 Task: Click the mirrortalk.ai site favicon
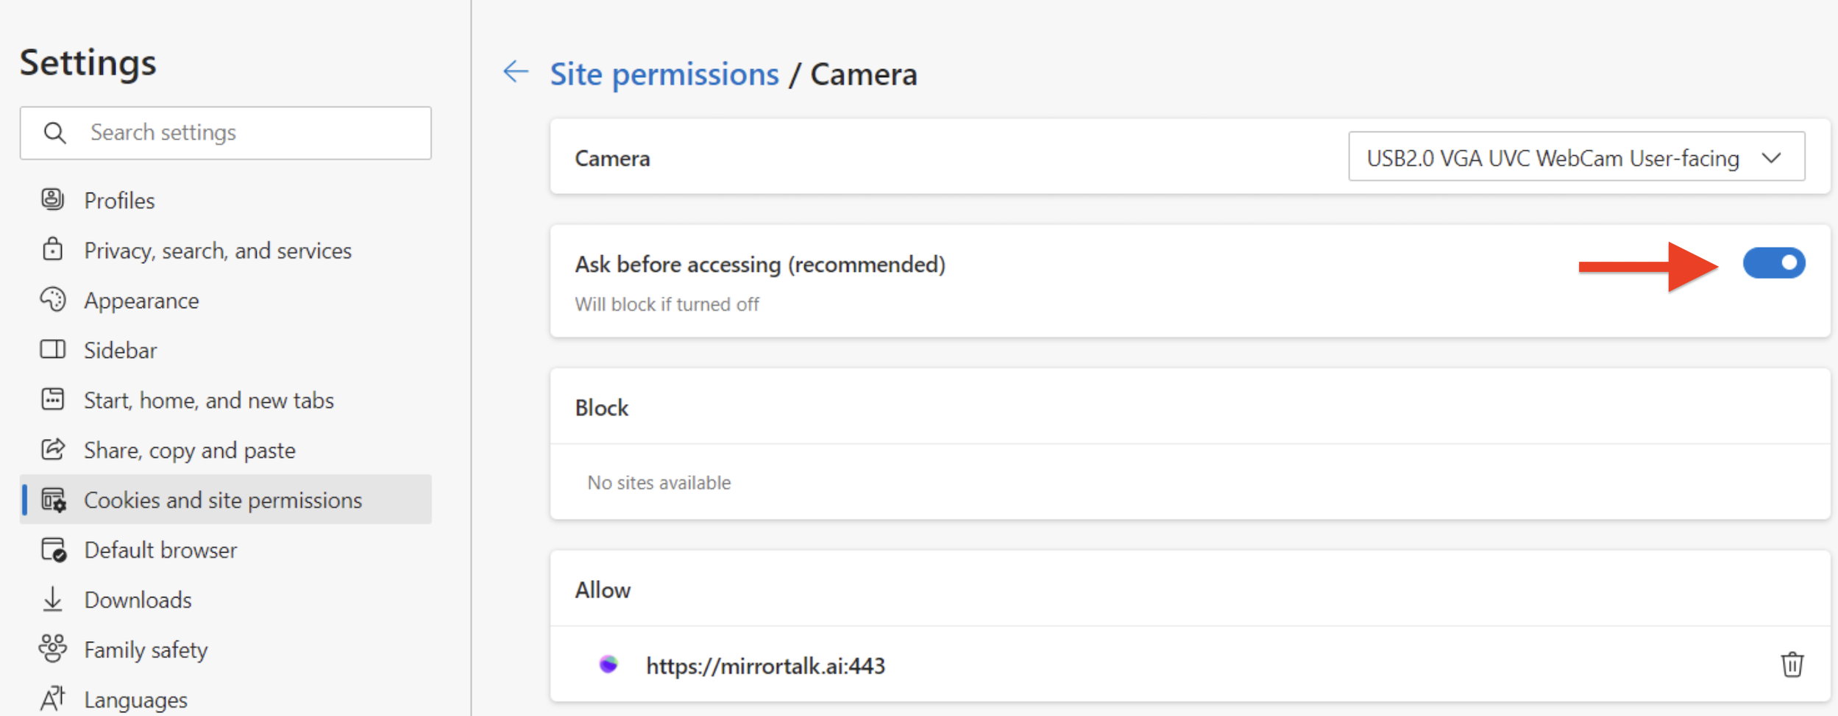point(608,665)
